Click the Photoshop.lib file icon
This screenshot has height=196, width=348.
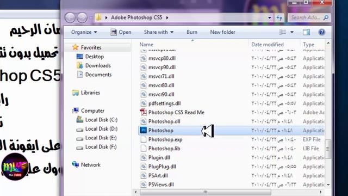click(144, 149)
